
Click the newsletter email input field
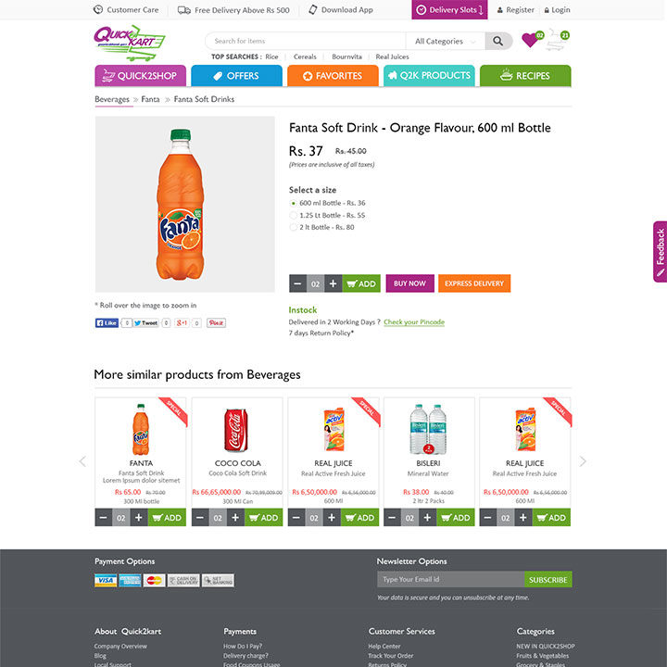click(450, 580)
